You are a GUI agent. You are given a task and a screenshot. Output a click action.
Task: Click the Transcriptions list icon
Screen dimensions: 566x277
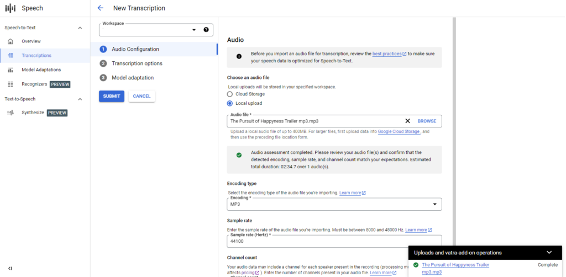tap(11, 56)
